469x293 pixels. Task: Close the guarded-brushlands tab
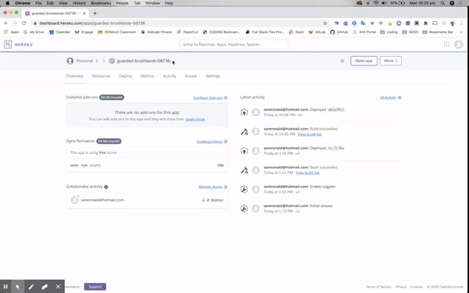[84, 13]
